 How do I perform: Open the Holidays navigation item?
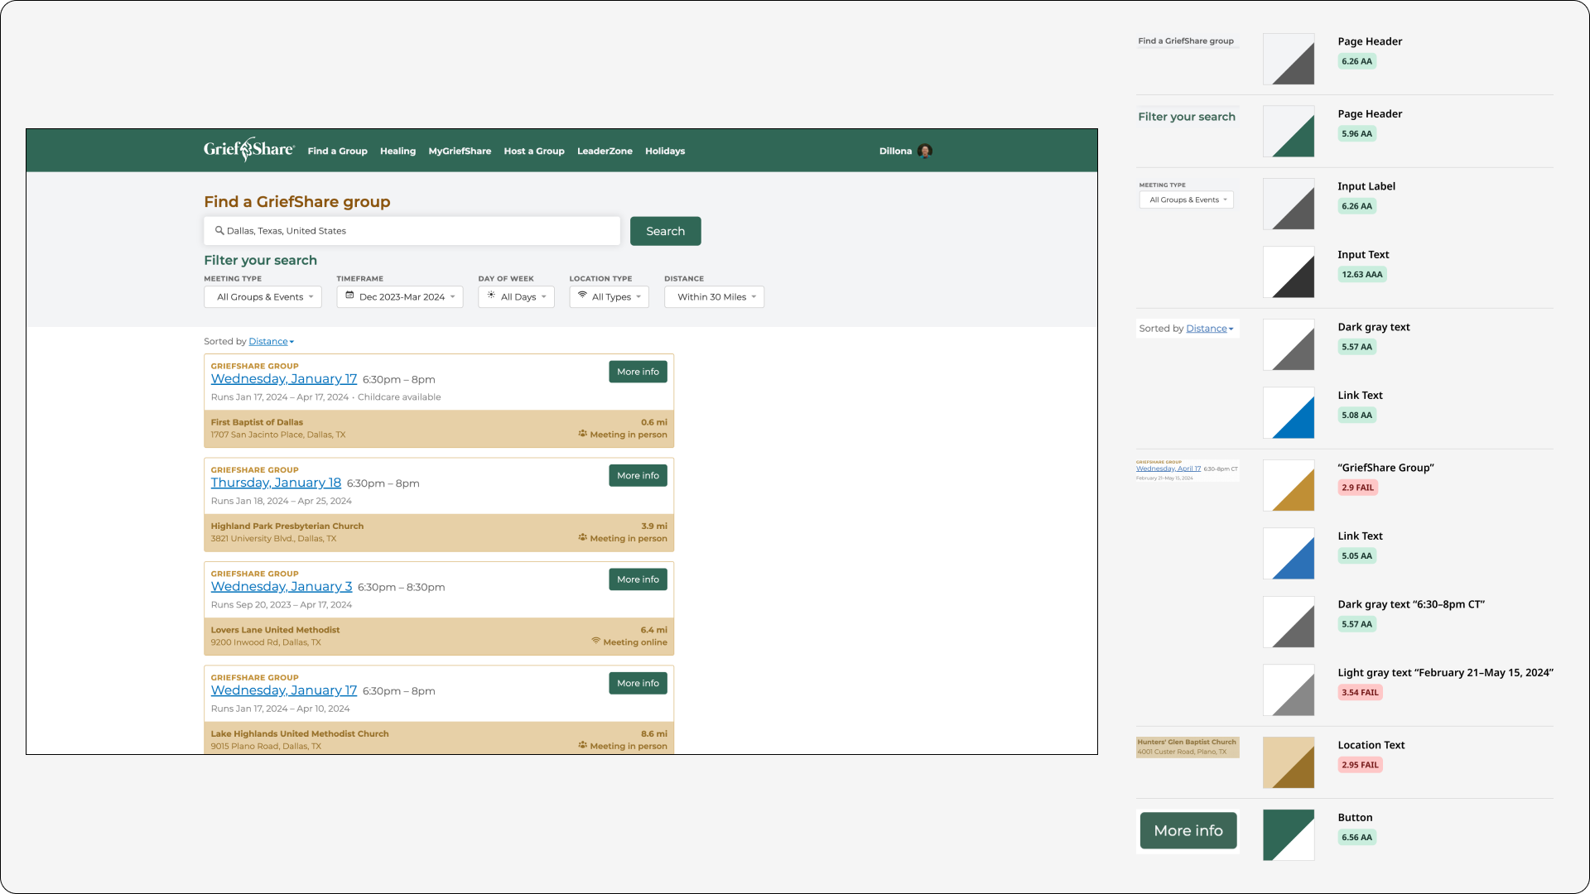pyautogui.click(x=665, y=151)
